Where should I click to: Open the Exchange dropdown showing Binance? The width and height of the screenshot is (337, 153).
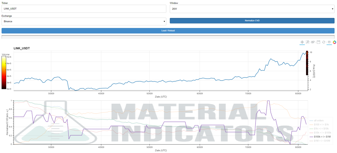pos(84,21)
